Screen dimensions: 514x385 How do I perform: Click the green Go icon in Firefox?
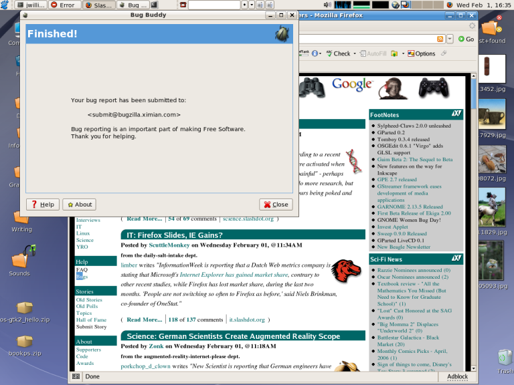click(461, 39)
